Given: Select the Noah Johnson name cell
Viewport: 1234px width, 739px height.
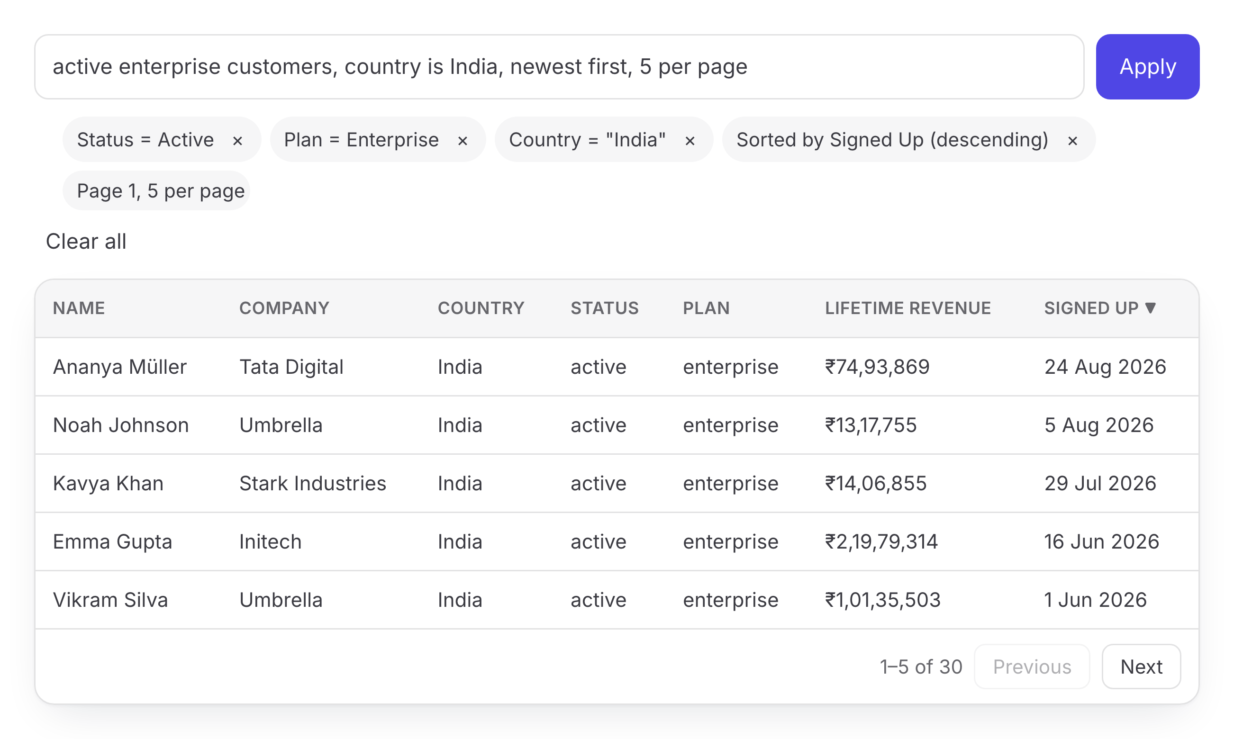Looking at the screenshot, I should pyautogui.click(x=120, y=425).
